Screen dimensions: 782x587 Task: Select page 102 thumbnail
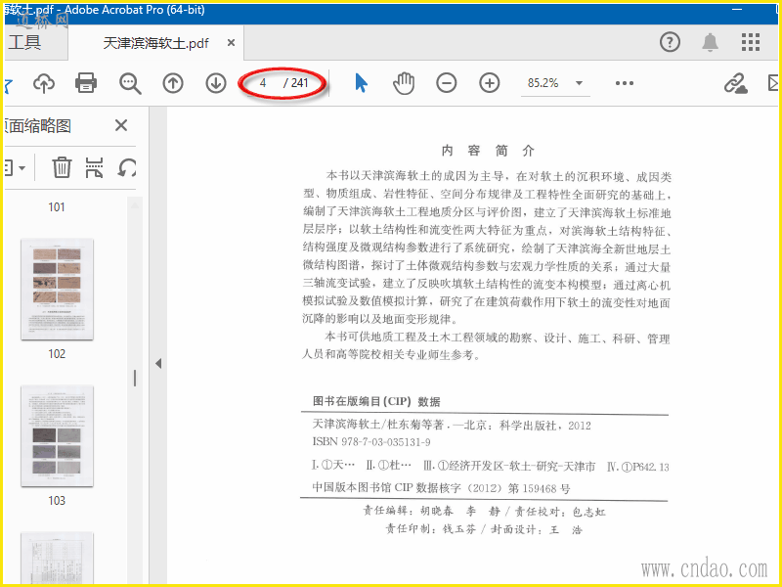[x=57, y=289]
